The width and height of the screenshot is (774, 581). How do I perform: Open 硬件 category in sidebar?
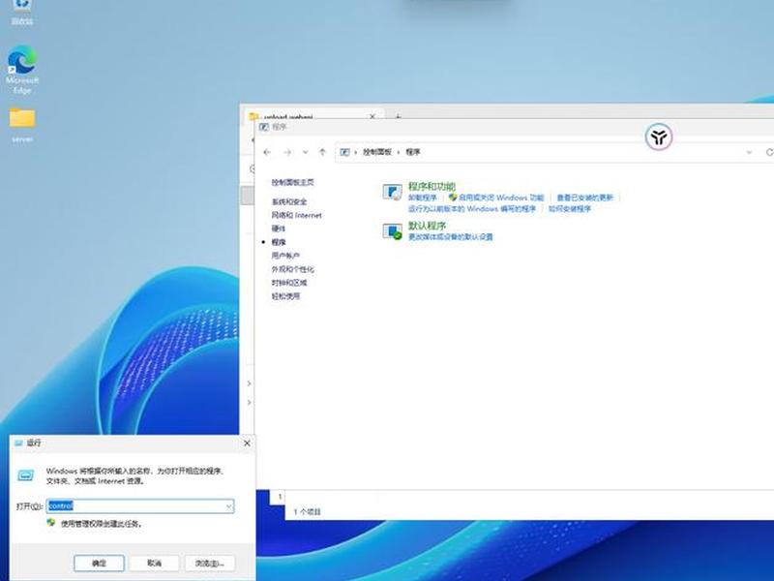[x=278, y=229]
